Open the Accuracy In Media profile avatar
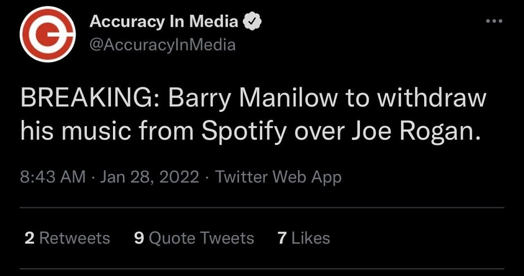Viewport: 524px width, 276px height. pos(47,33)
